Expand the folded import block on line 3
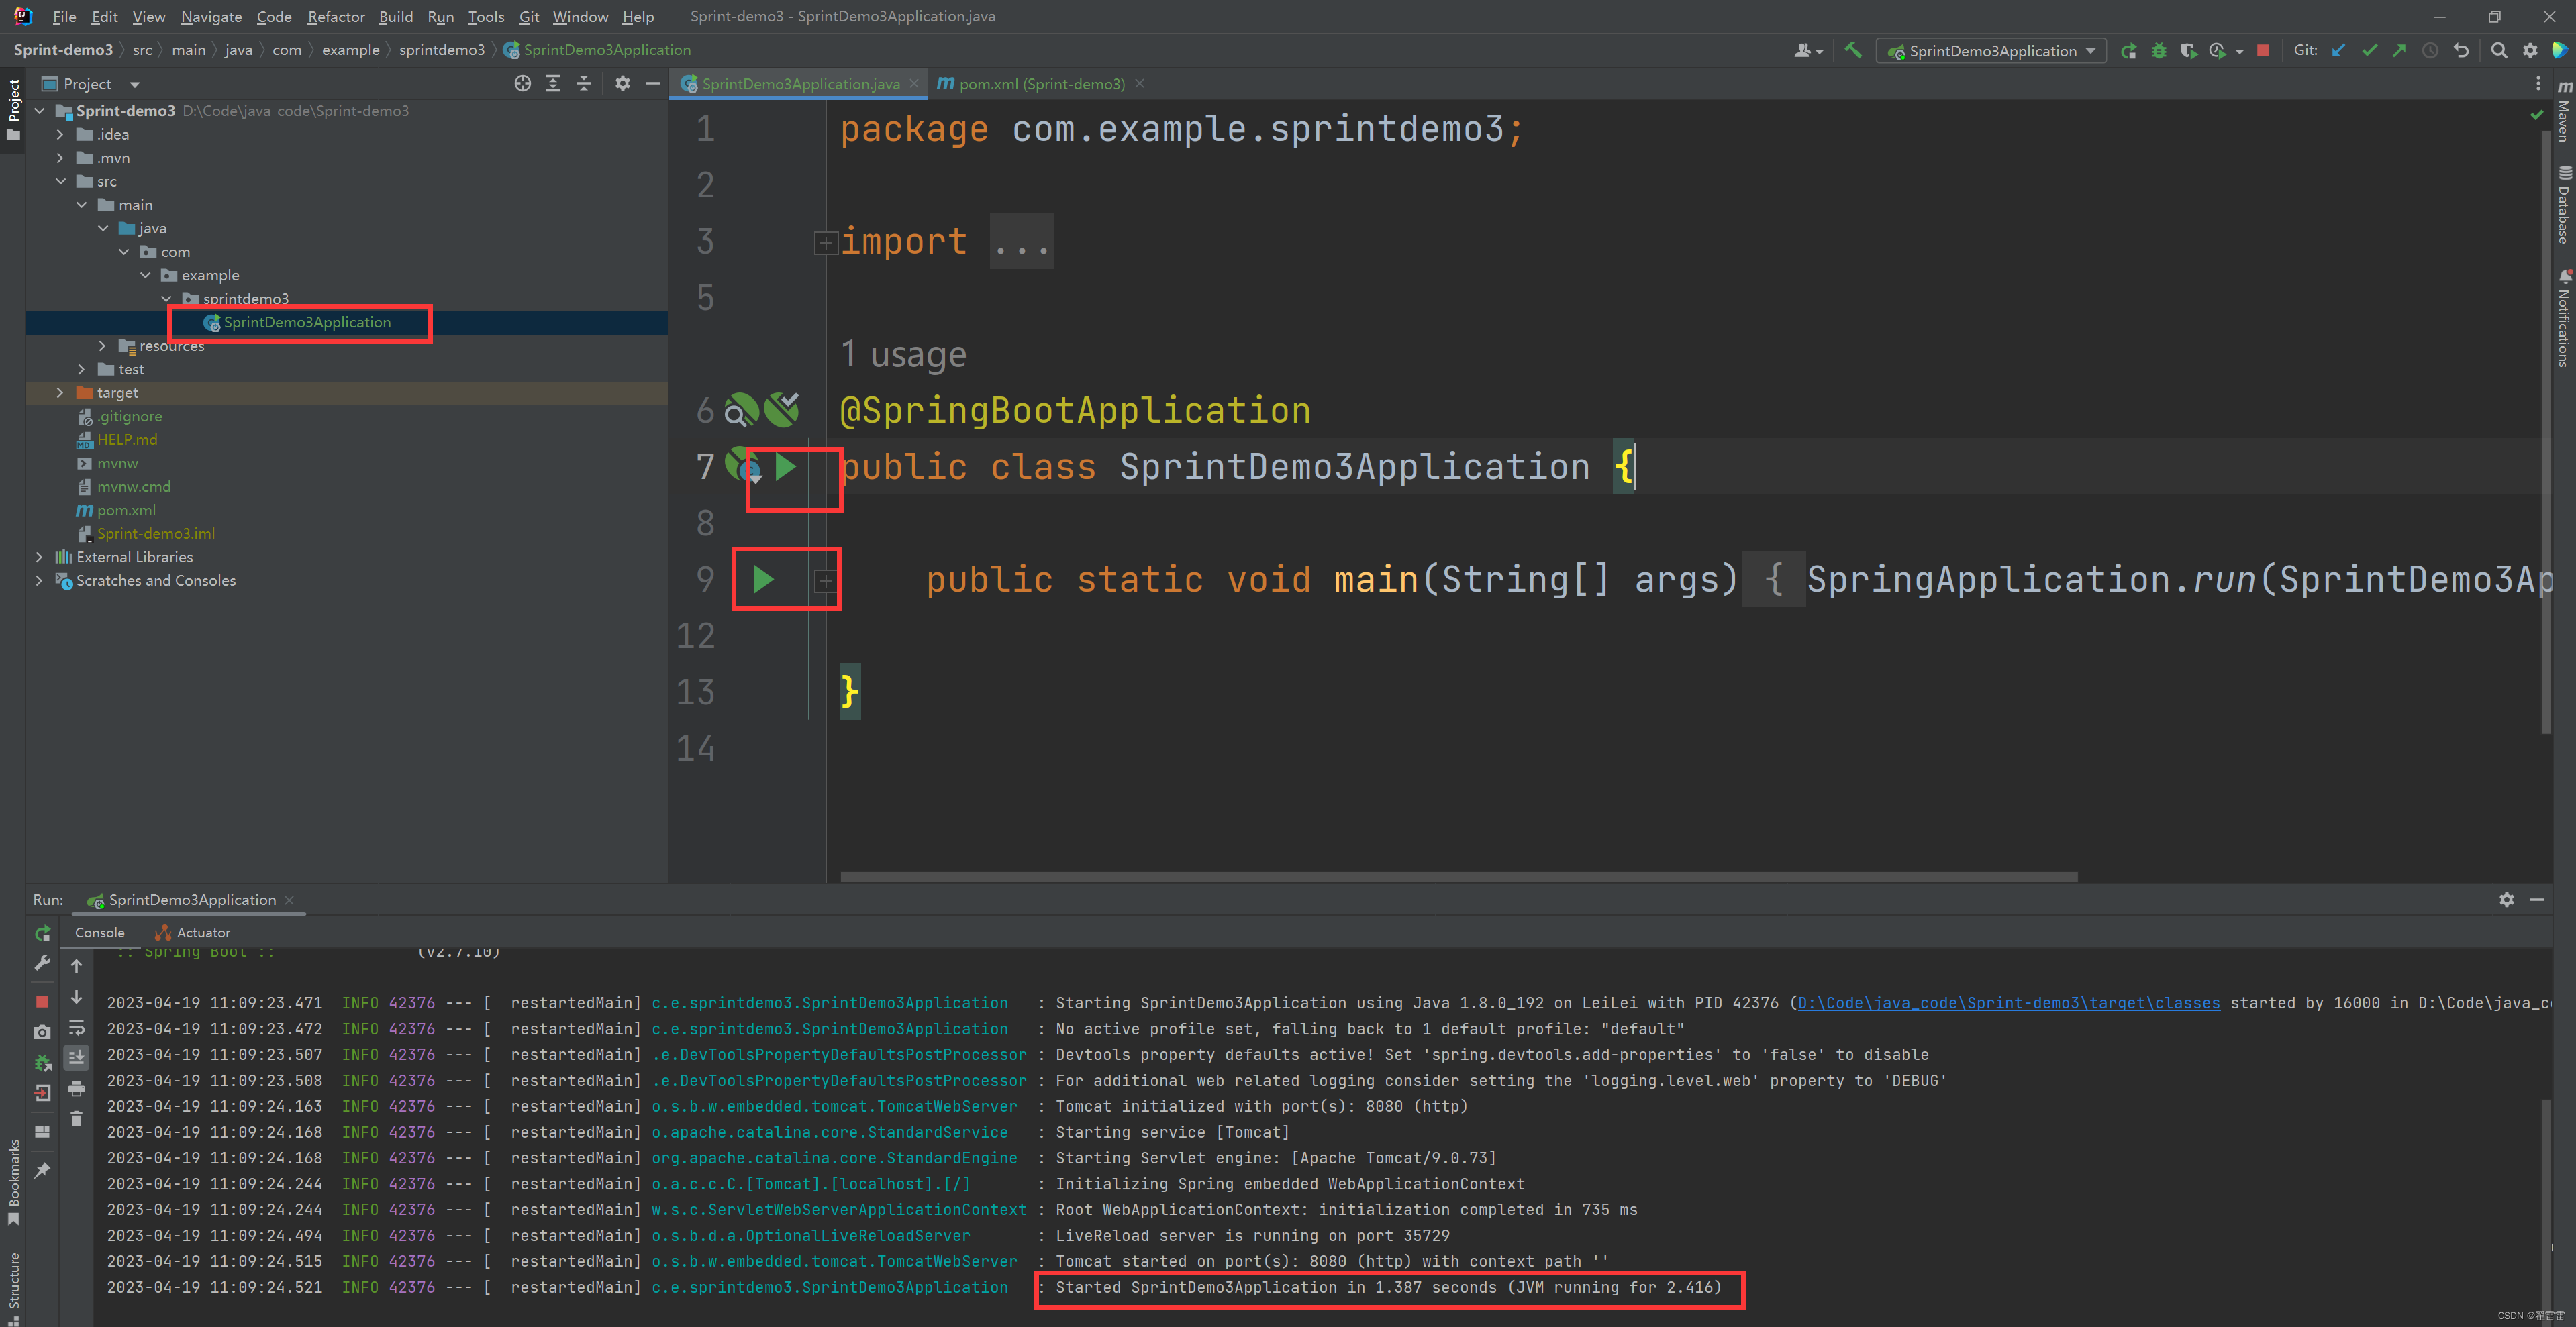The image size is (2576, 1327). click(x=825, y=242)
